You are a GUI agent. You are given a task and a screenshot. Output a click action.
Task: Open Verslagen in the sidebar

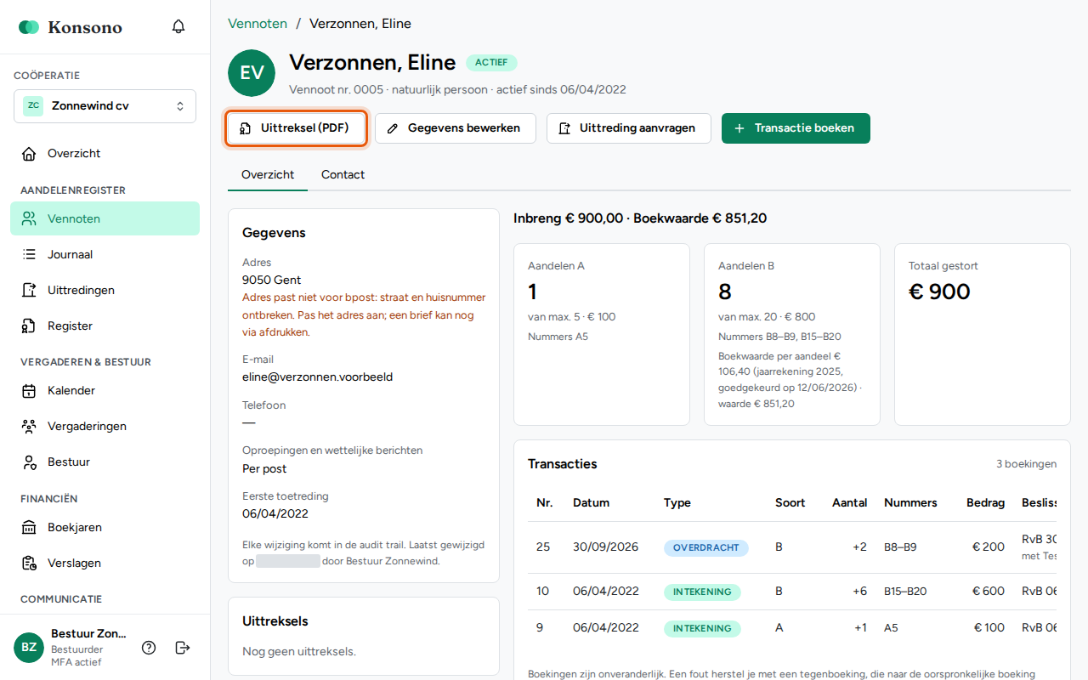105,564
